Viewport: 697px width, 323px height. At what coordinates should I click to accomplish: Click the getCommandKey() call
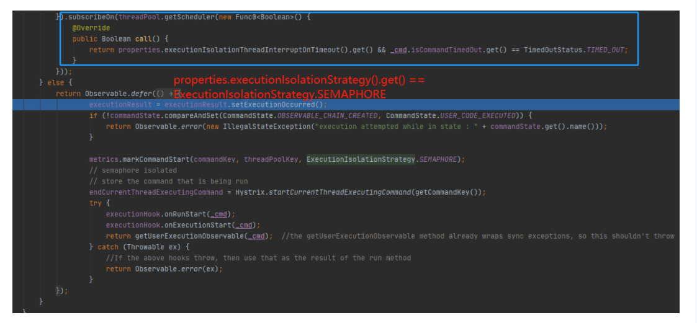(446, 192)
